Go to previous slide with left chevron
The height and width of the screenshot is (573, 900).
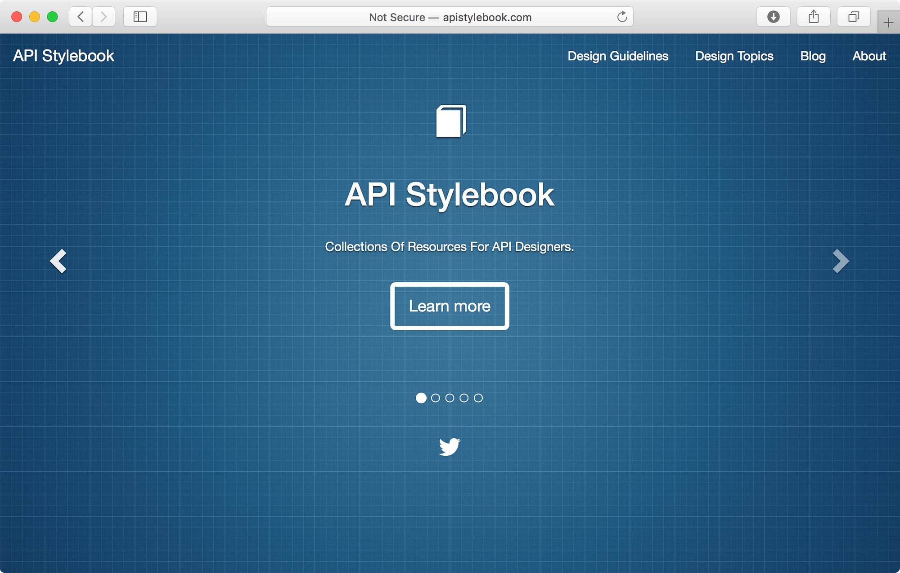click(58, 261)
